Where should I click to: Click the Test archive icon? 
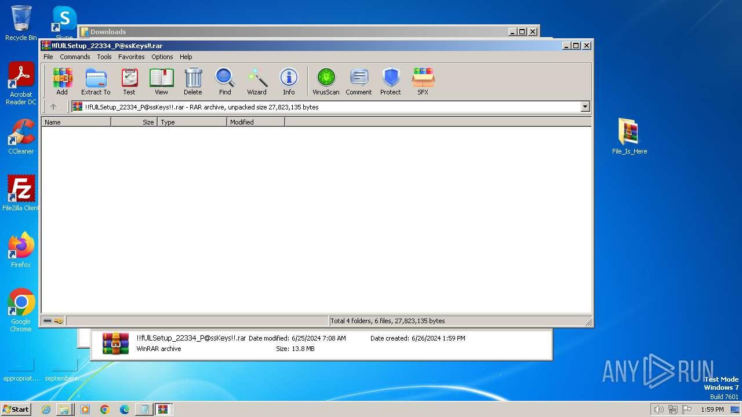(x=129, y=82)
